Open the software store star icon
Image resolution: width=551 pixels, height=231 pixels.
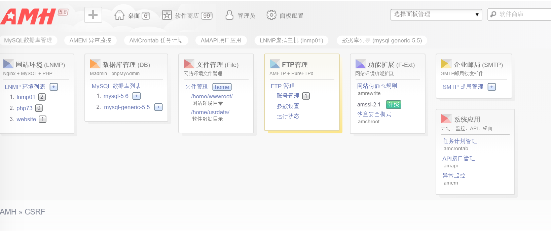pyautogui.click(x=167, y=15)
